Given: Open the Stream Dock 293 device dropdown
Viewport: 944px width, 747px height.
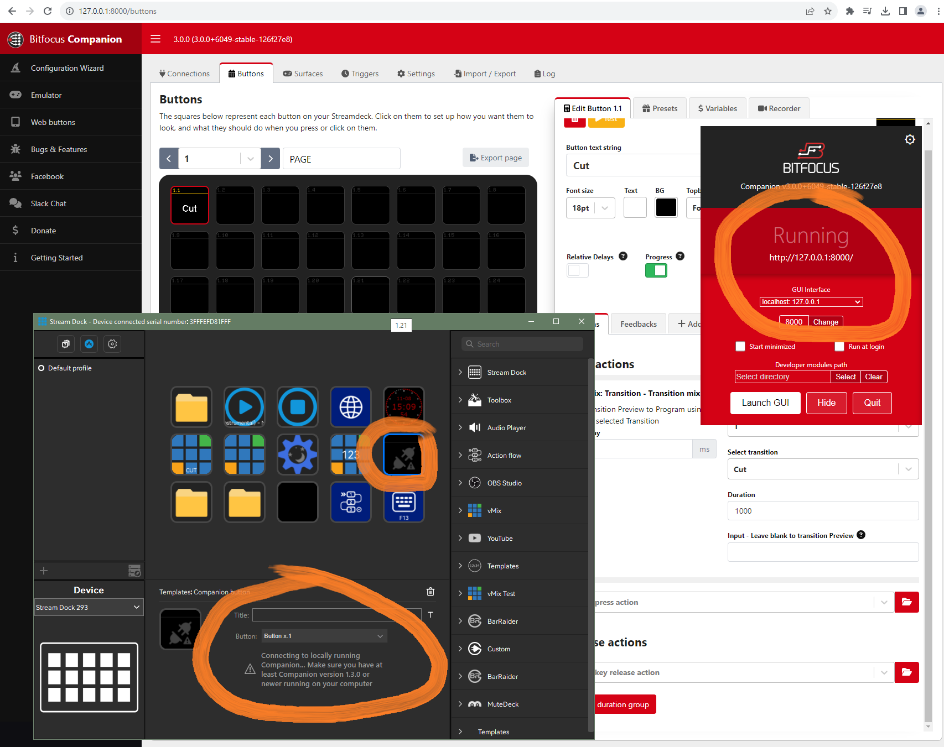Looking at the screenshot, I should pos(89,607).
